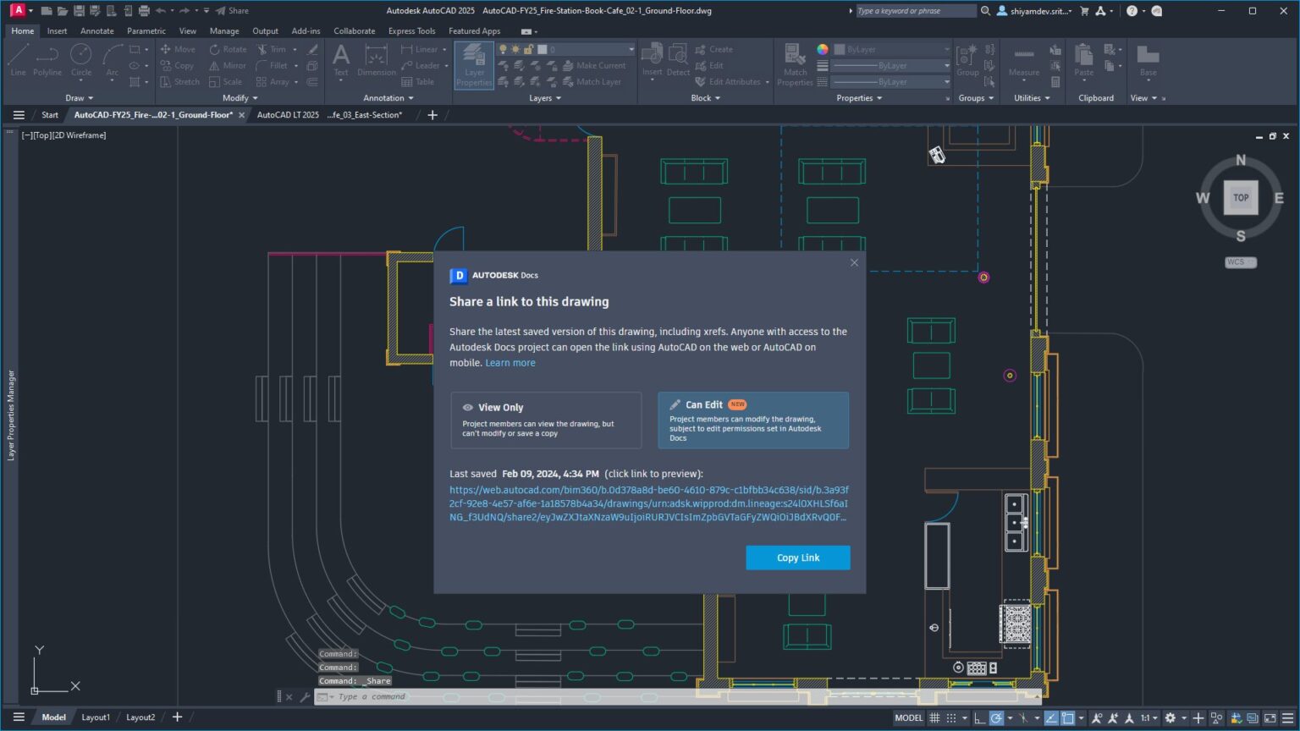Viewport: 1300px width, 731px height.
Task: Switch to the Annotate ribbon tab
Action: pos(96,30)
